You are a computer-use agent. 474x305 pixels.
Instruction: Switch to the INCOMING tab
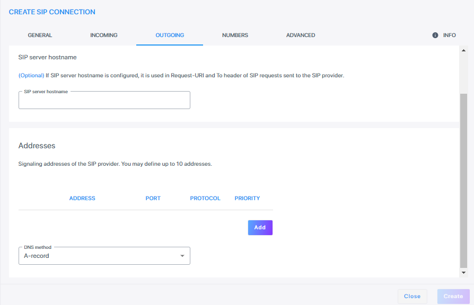tap(104, 35)
